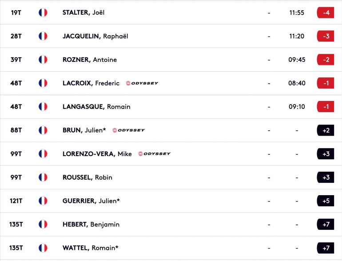Select player LANGASQUE, Romain
The width and height of the screenshot is (342, 261).
click(96, 107)
